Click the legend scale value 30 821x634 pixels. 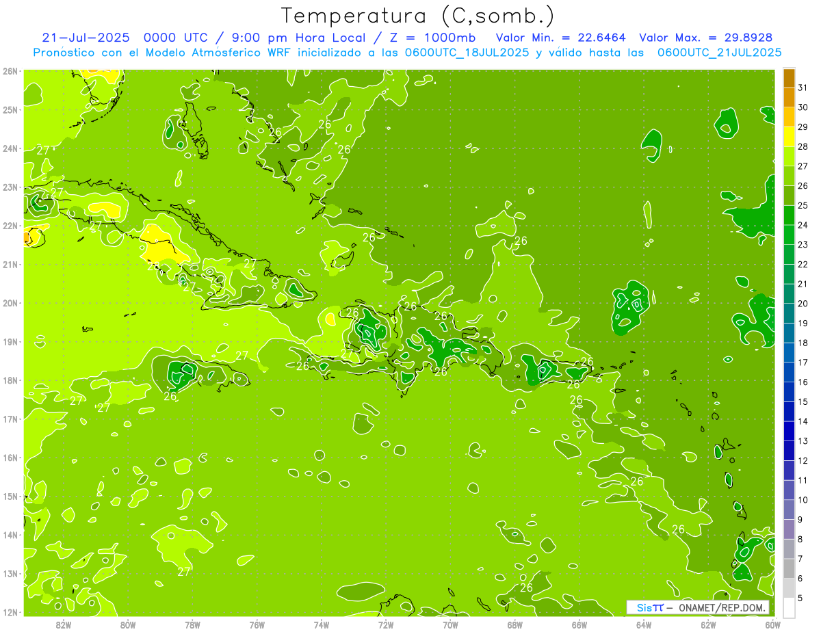[x=803, y=107]
